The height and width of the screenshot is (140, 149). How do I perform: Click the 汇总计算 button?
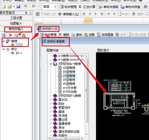87,7
